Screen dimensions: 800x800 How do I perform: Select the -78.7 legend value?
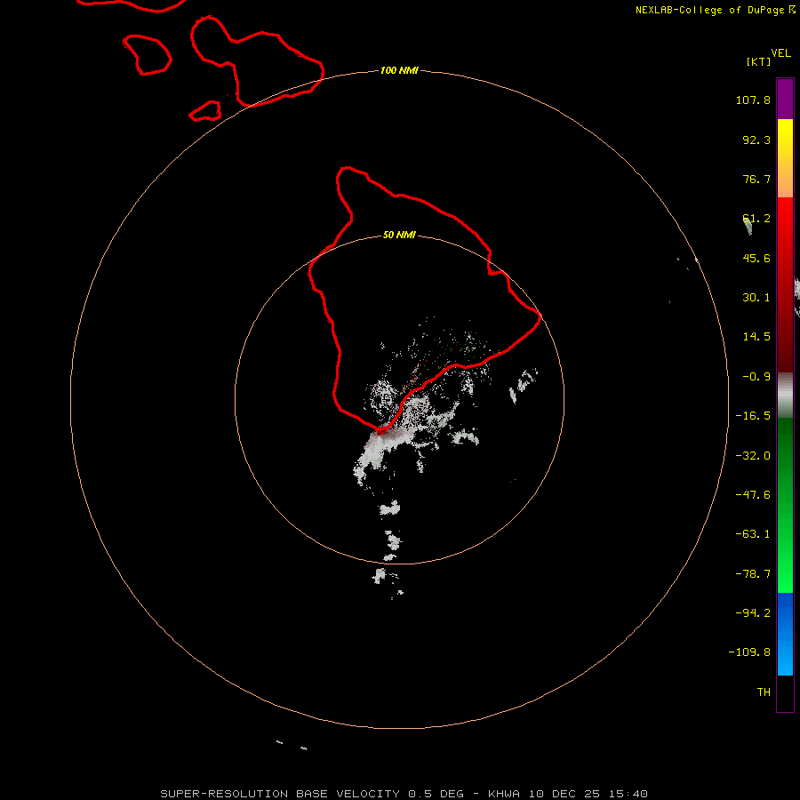pyautogui.click(x=753, y=574)
